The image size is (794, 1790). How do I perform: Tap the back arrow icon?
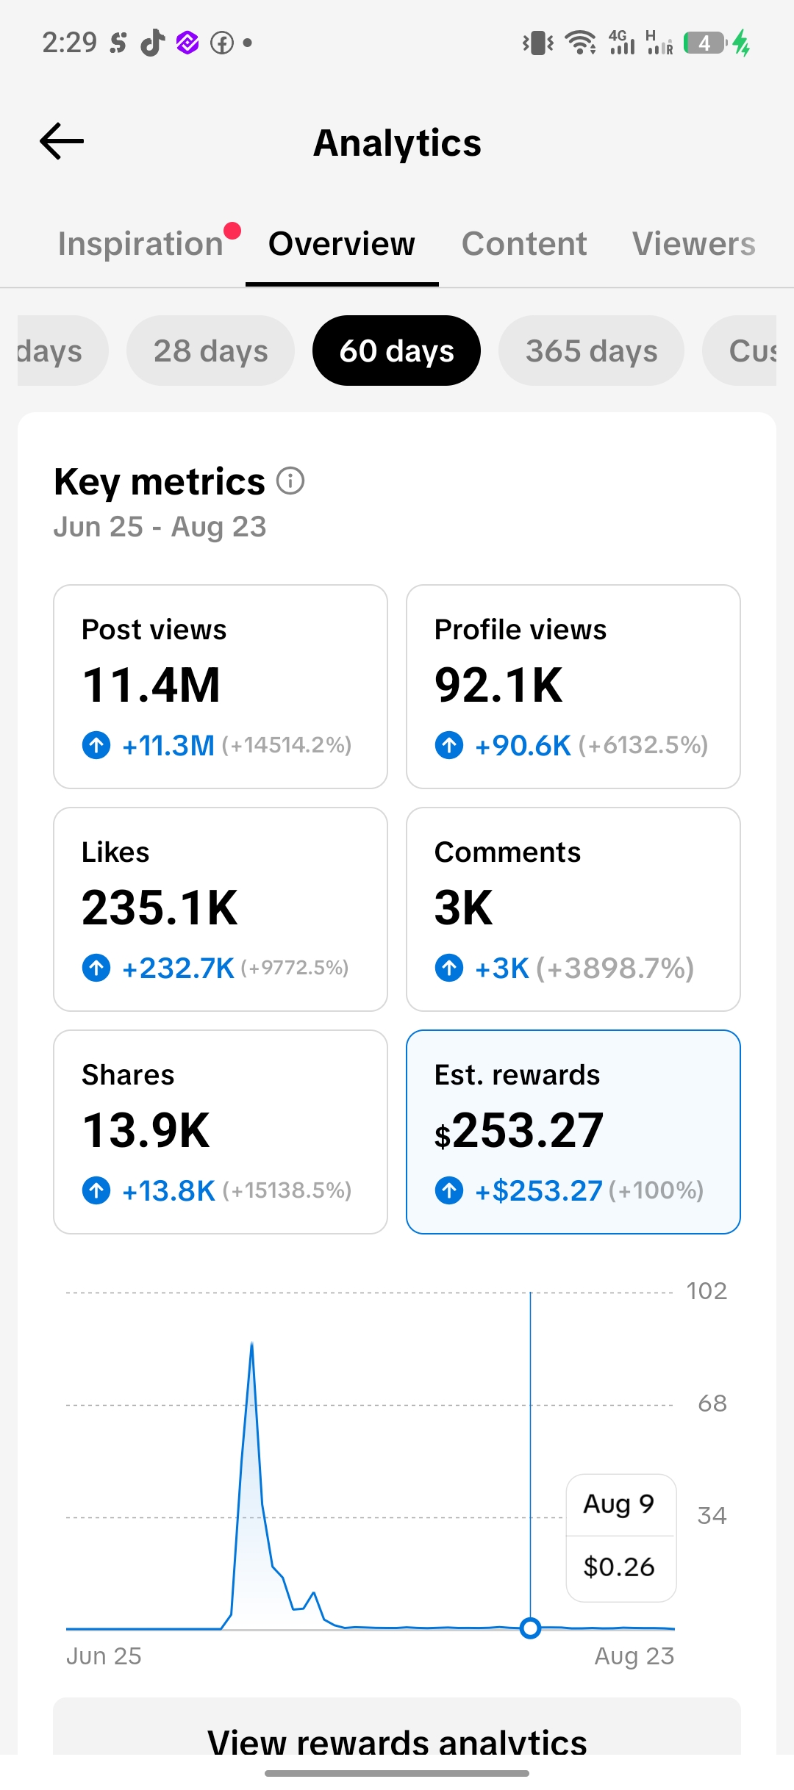62,141
